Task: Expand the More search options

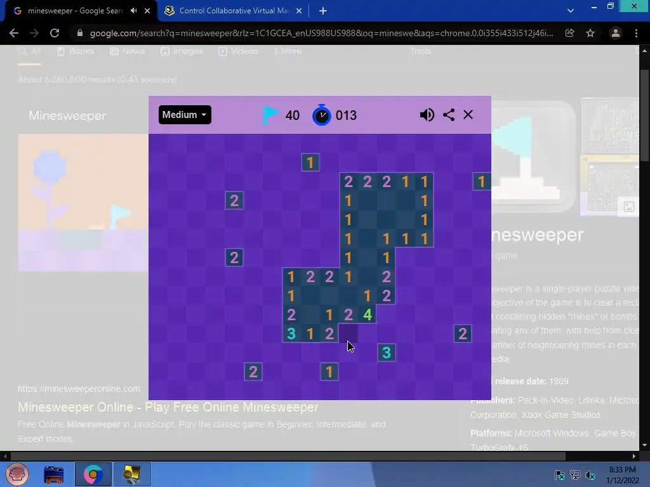Action: [x=288, y=51]
